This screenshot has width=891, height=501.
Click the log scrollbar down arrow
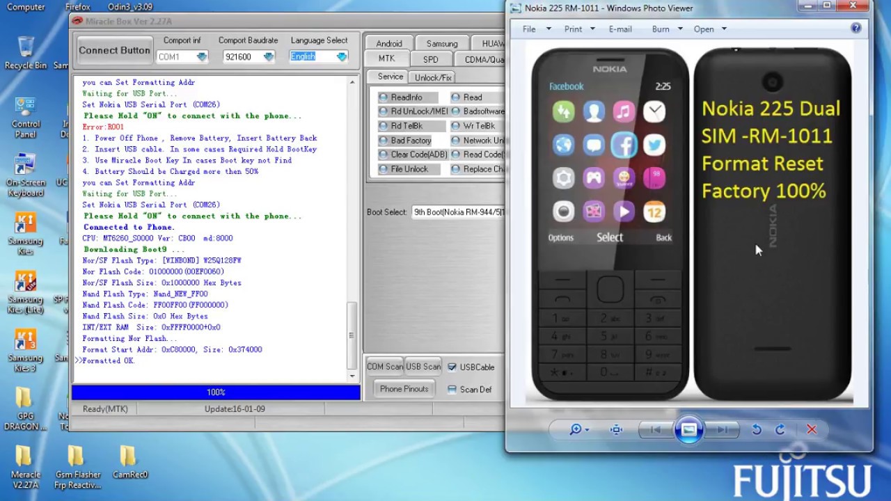point(352,376)
